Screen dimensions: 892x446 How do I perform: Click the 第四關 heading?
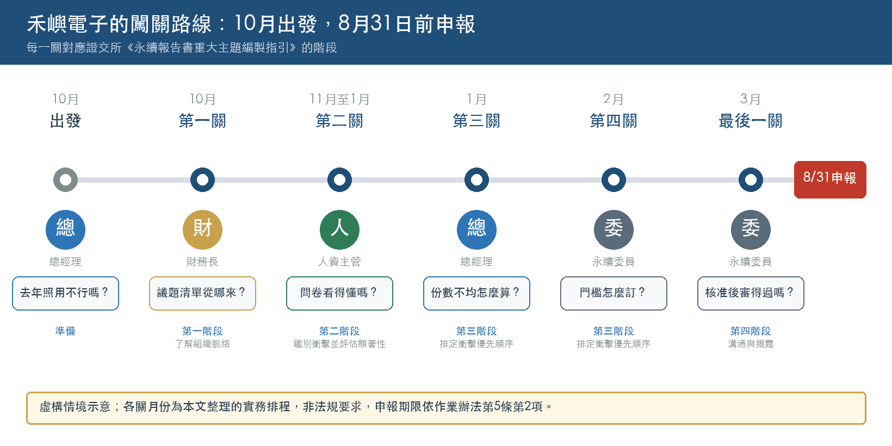coord(614,121)
